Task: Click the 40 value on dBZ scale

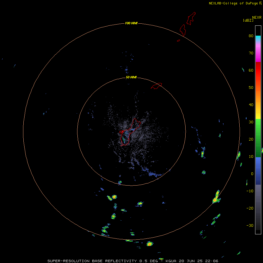Action: pyautogui.click(x=251, y=105)
